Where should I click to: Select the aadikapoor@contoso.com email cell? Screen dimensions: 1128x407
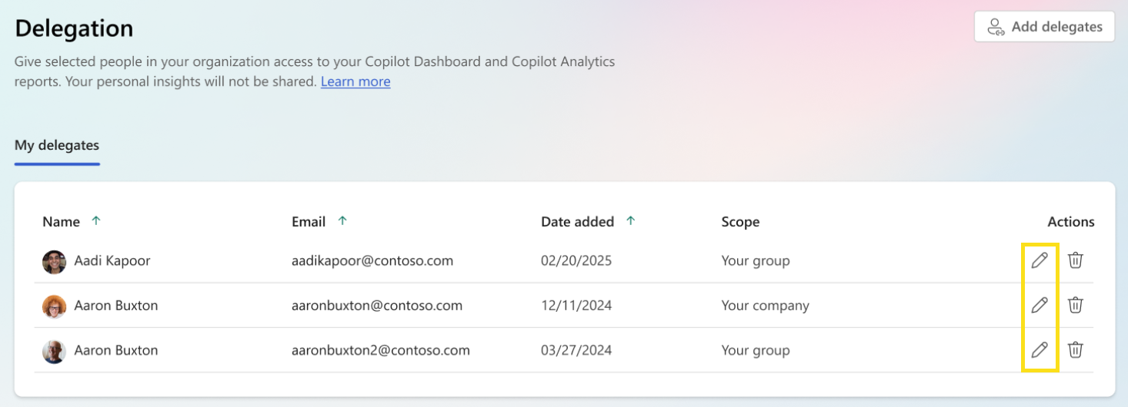(x=372, y=261)
